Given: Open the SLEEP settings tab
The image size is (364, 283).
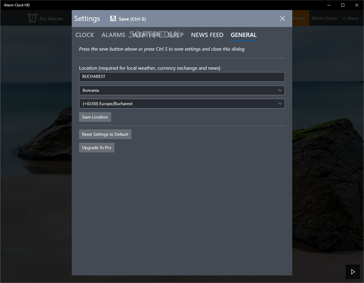Looking at the screenshot, I should [x=175, y=35].
